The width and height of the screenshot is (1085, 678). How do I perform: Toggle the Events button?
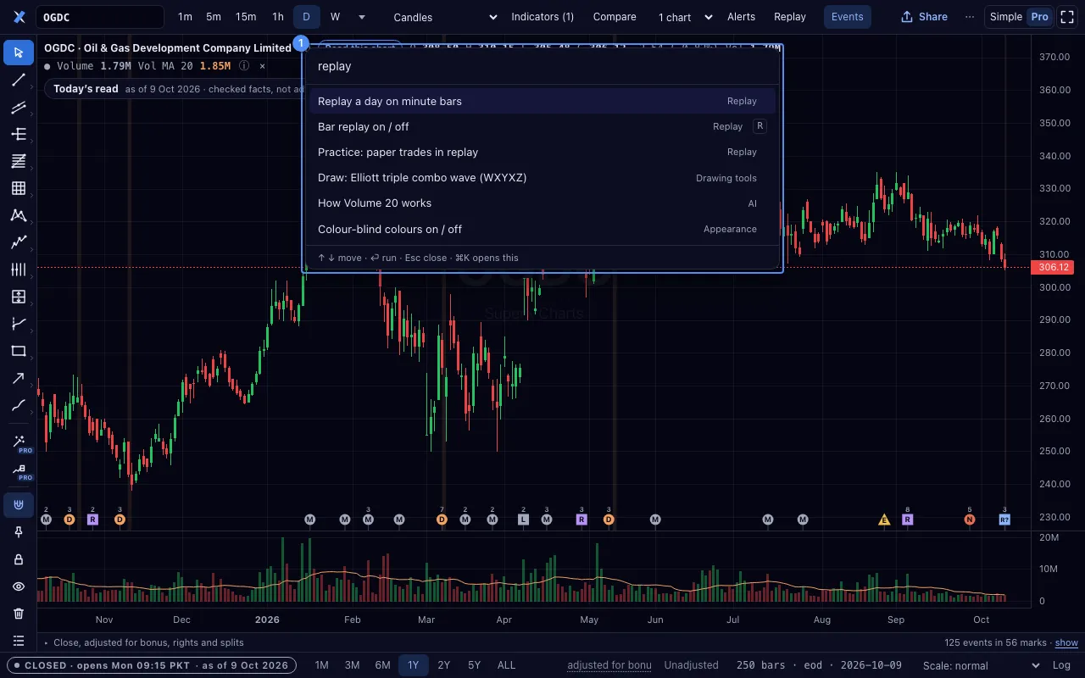(x=848, y=17)
